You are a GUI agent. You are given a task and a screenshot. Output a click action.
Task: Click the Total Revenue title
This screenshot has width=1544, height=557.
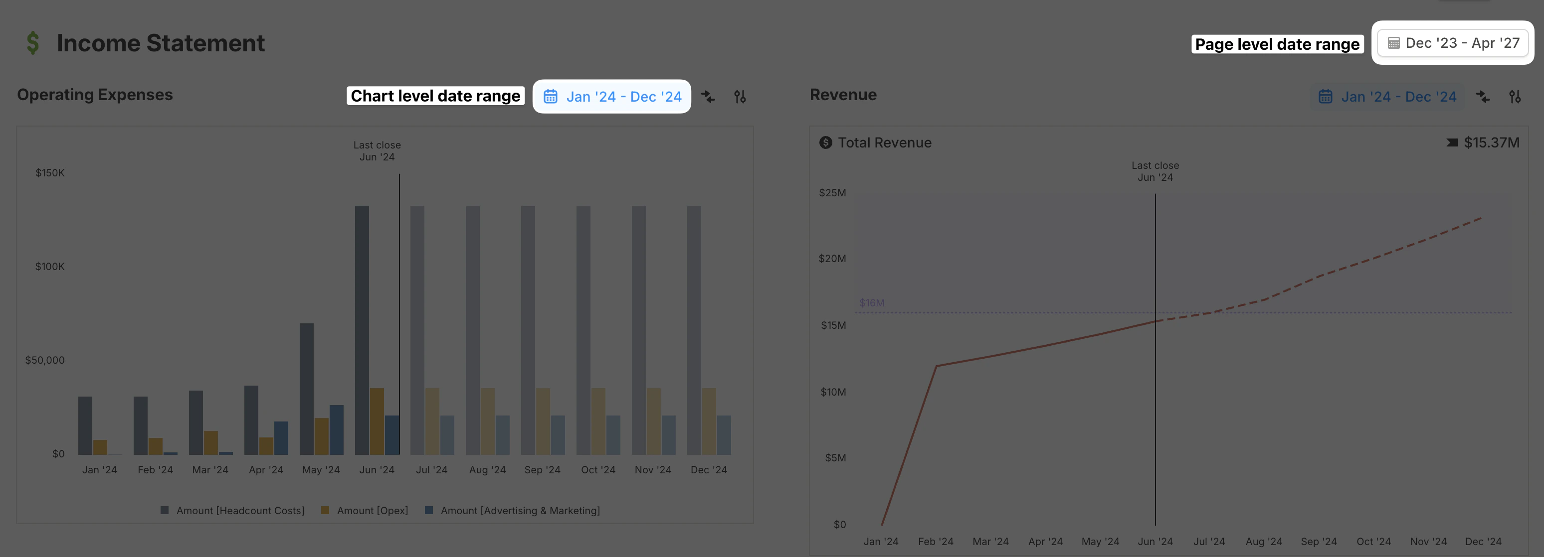click(884, 142)
